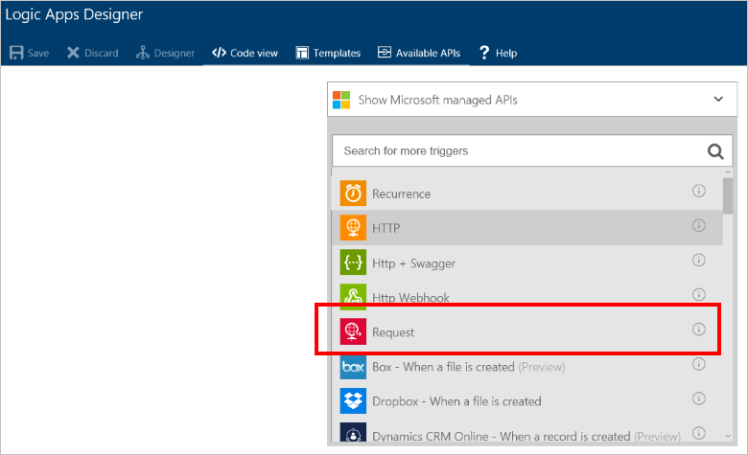This screenshot has height=455, width=748.
Task: Choose the Http Webhook text
Action: pos(410,298)
